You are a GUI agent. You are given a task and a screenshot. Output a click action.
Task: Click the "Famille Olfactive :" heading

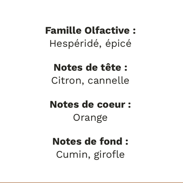pos(90,30)
